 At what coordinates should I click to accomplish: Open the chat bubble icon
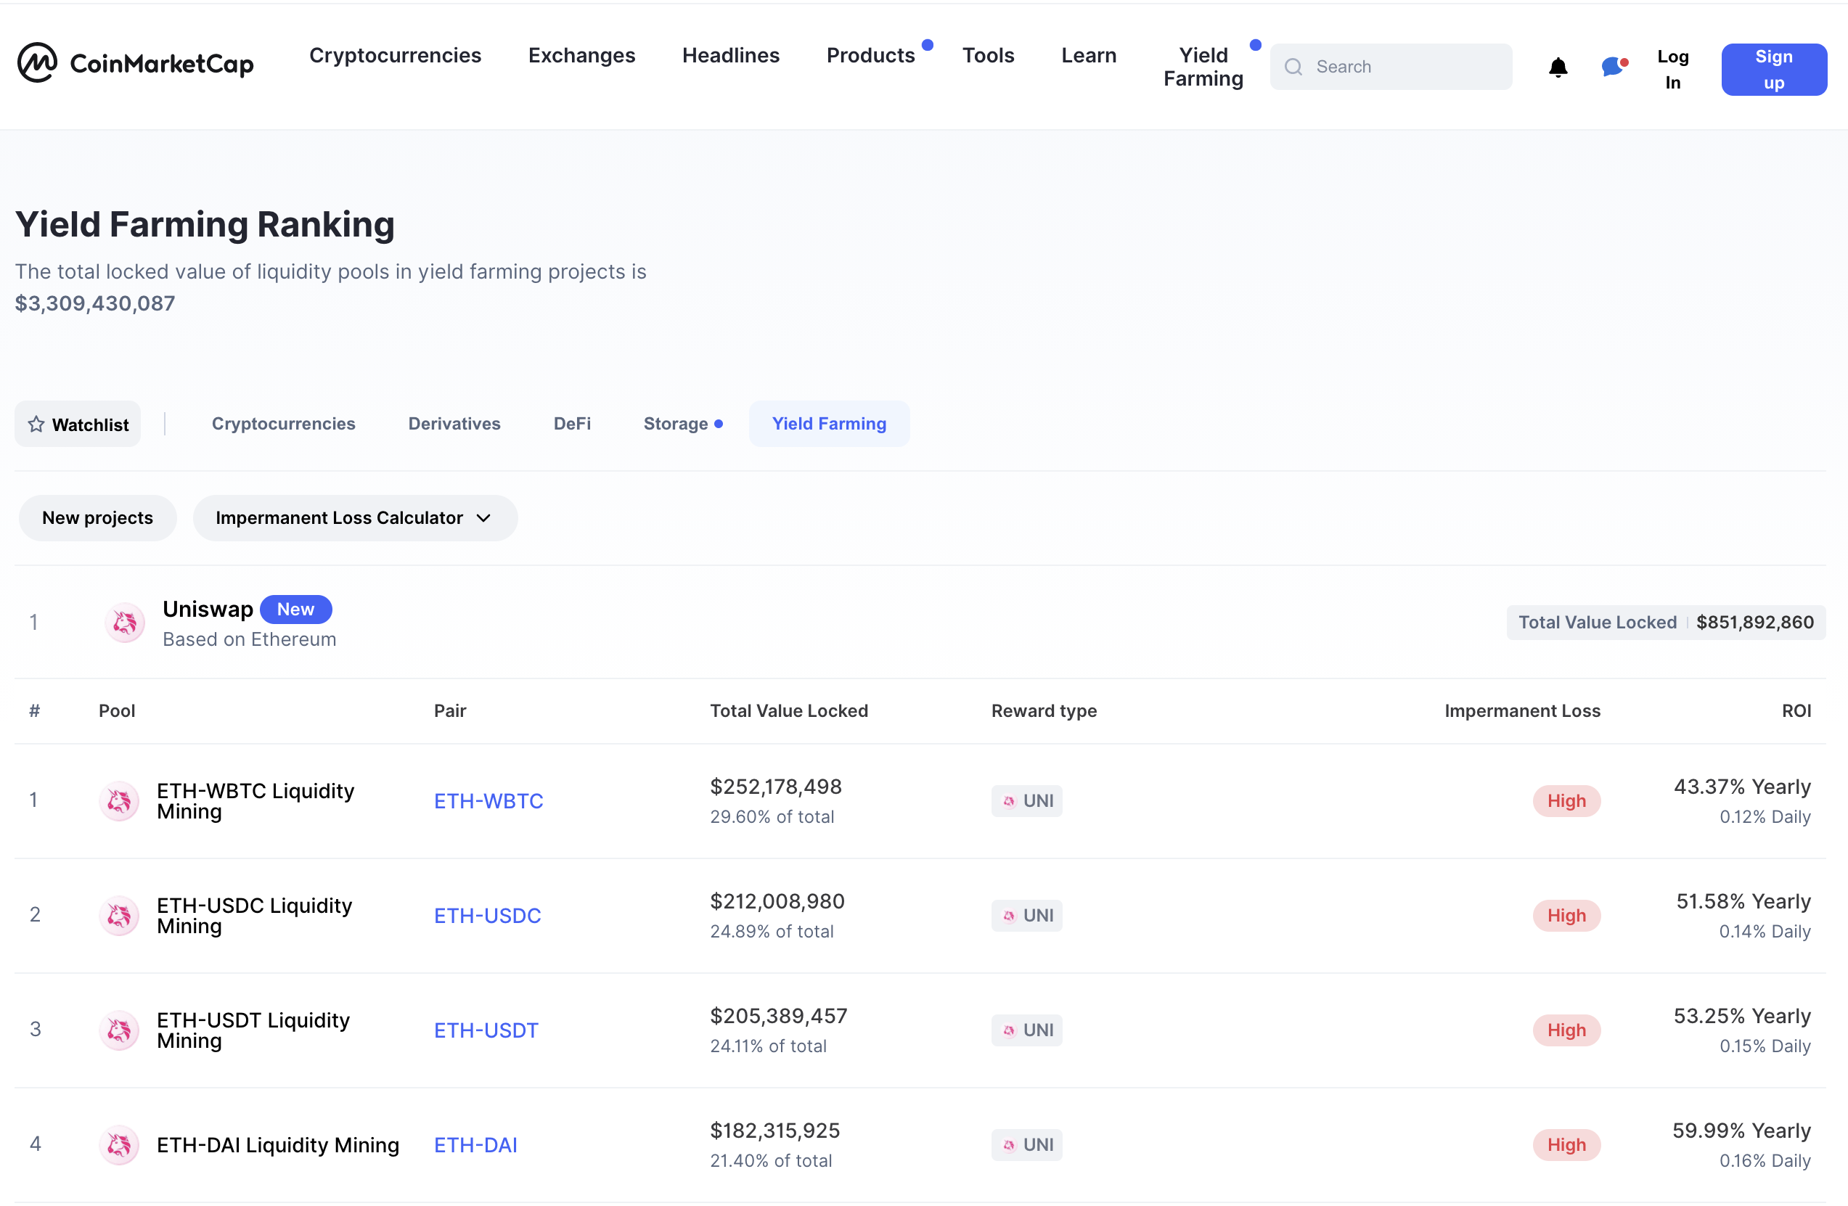point(1614,67)
